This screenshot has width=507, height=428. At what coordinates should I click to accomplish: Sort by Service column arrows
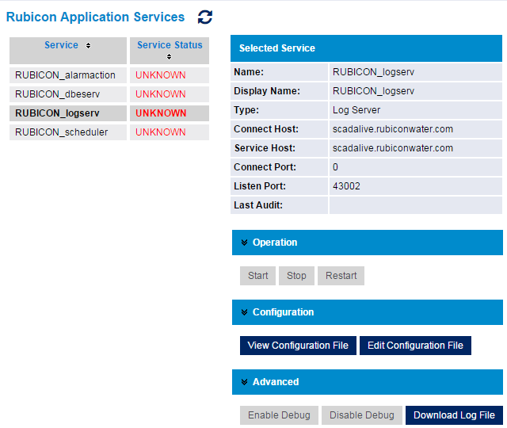(x=88, y=46)
